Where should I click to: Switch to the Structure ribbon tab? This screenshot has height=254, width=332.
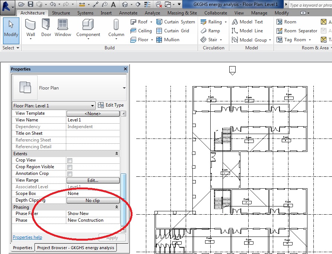click(x=61, y=13)
